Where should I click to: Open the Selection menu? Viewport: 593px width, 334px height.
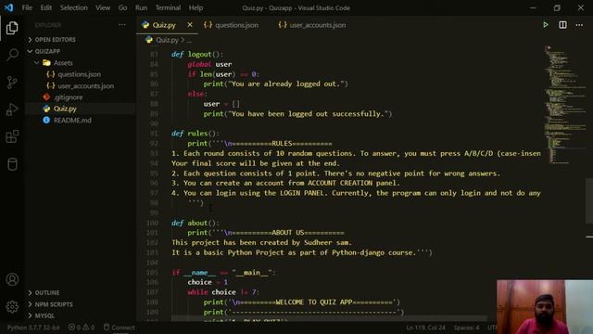pos(74,7)
